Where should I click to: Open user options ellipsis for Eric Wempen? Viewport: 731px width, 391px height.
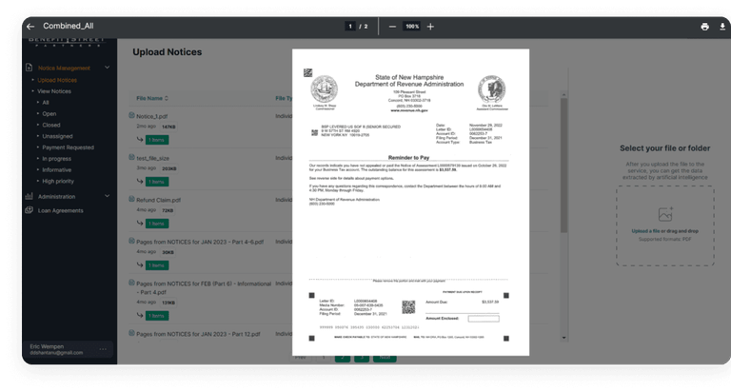[103, 349]
